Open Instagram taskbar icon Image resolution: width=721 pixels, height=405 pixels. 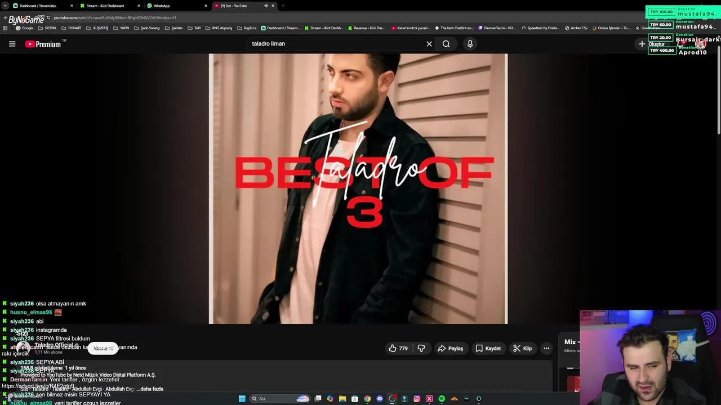click(417, 399)
